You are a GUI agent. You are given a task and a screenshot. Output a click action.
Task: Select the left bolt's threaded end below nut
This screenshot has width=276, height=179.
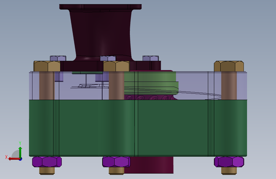pos(47,171)
